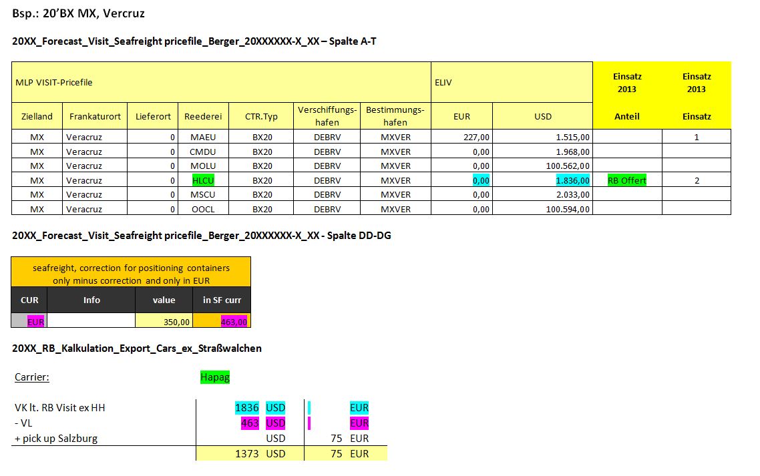This screenshot has height=476, width=760.
Task: Select the MOLU row USD value 100.562,00
Action: [542, 166]
